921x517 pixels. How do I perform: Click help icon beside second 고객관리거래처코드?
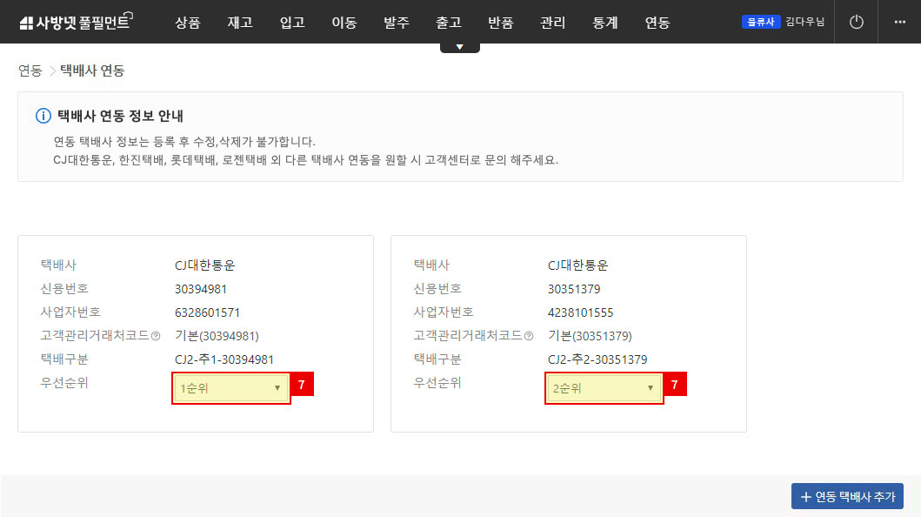(x=529, y=336)
